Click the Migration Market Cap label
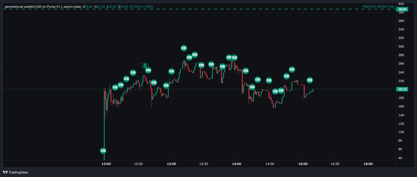 tap(378, 7)
